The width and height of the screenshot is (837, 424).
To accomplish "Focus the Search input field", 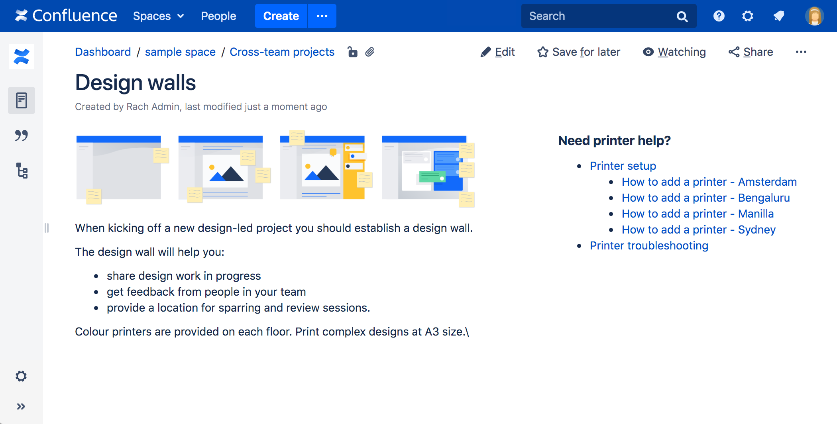I will coord(598,16).
